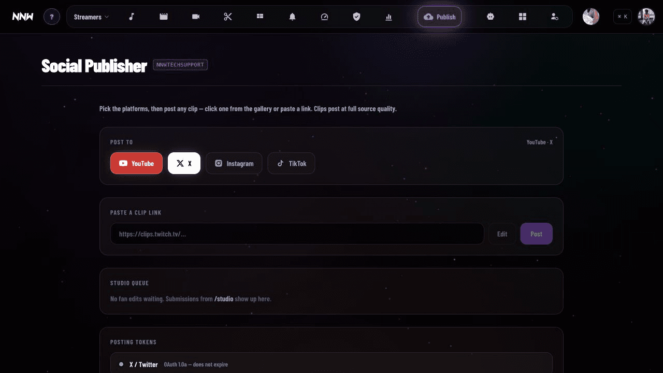Viewport: 663px width, 373px height.
Task: Click the 'YouTube · X' summary text
Action: [539, 142]
